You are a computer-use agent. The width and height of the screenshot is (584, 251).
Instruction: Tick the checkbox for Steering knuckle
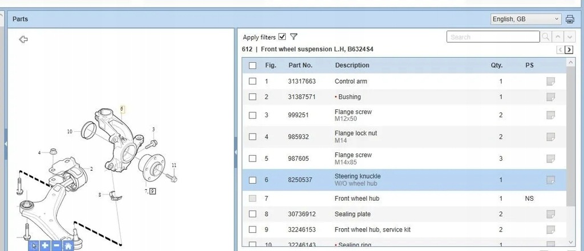(x=253, y=180)
